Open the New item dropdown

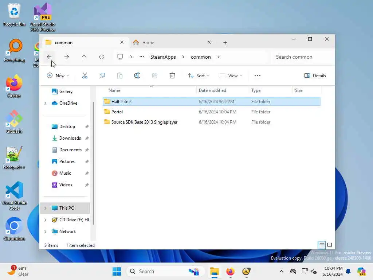[58, 76]
